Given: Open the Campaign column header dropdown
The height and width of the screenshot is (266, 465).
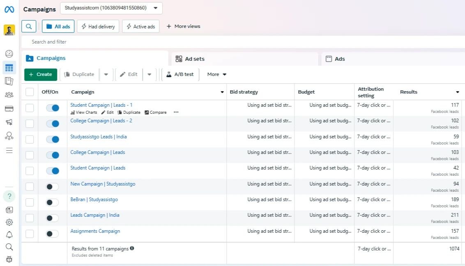Looking at the screenshot, I should coord(222,92).
